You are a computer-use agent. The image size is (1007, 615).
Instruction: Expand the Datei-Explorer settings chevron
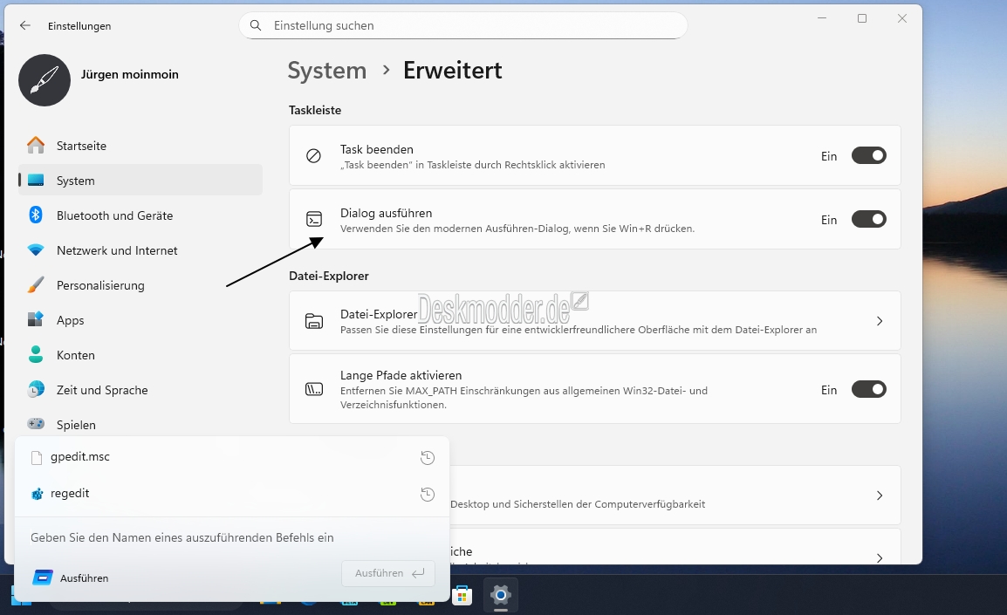[x=879, y=321]
